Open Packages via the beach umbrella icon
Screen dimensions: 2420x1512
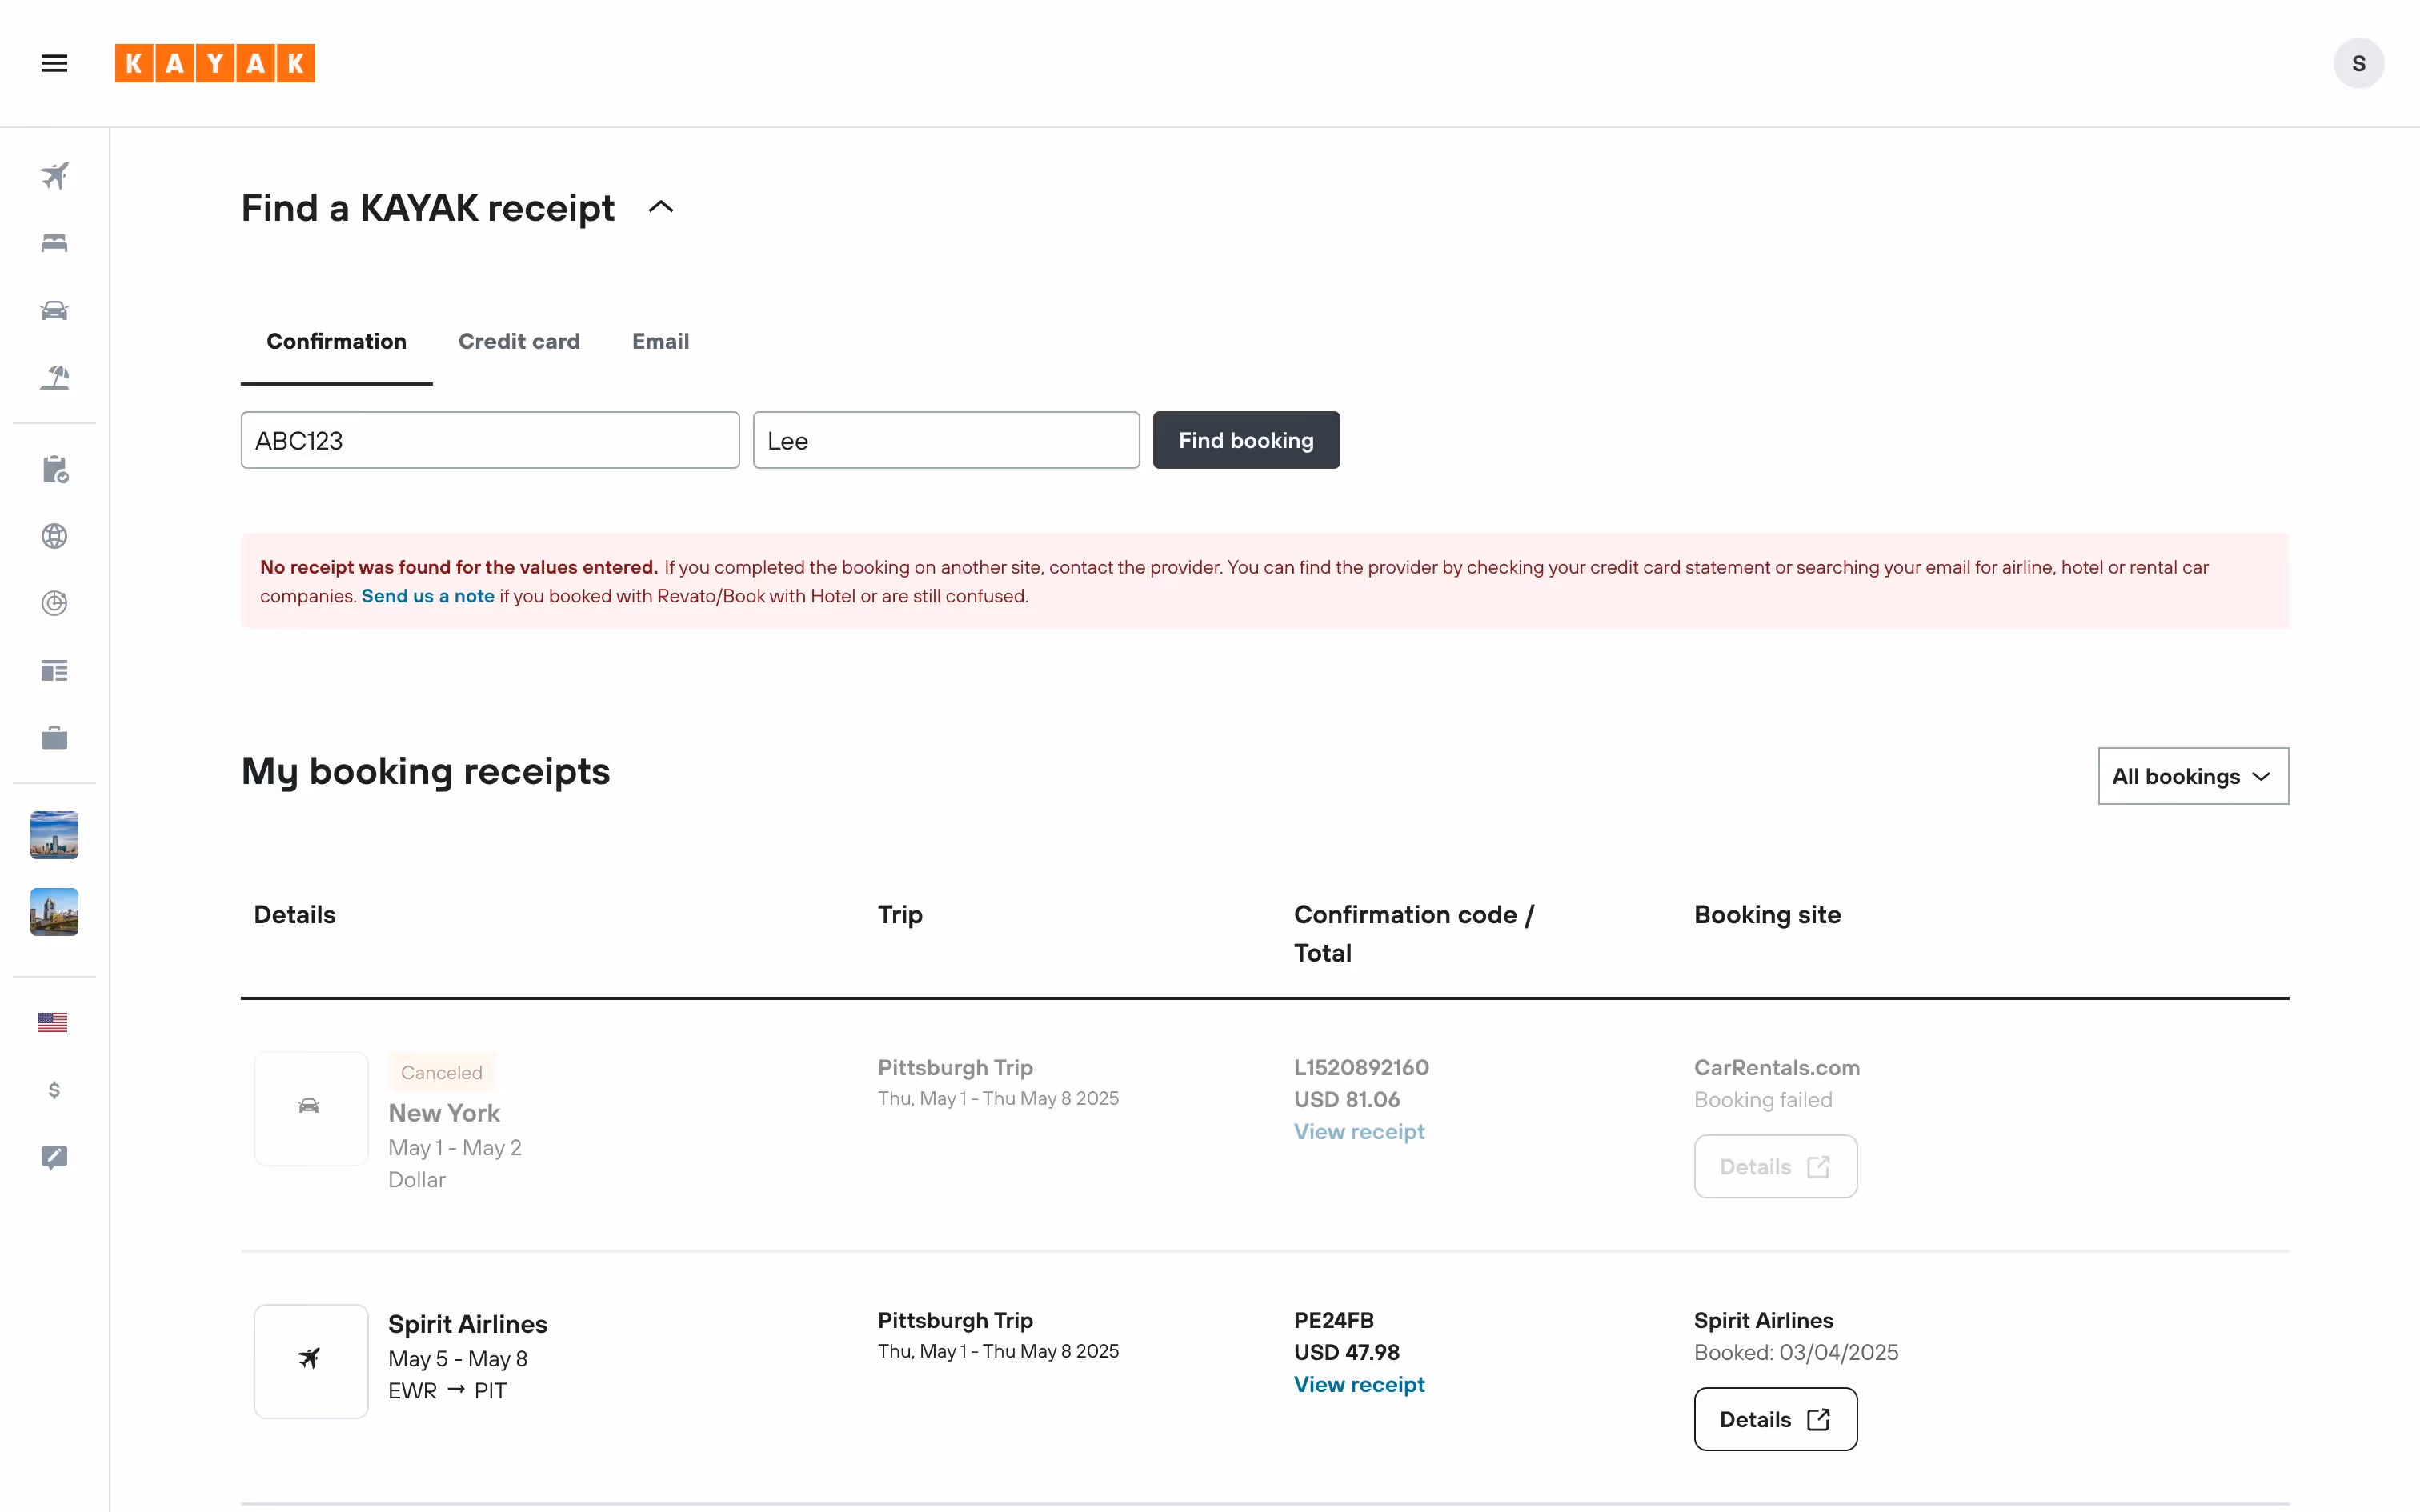tap(54, 377)
